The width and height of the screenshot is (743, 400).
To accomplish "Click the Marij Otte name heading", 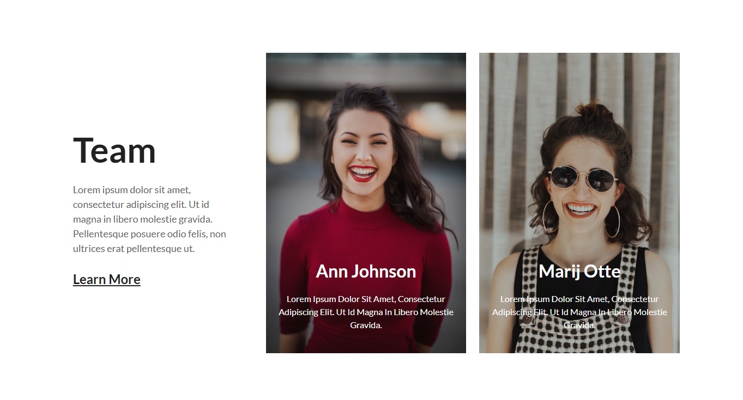I will click(579, 271).
